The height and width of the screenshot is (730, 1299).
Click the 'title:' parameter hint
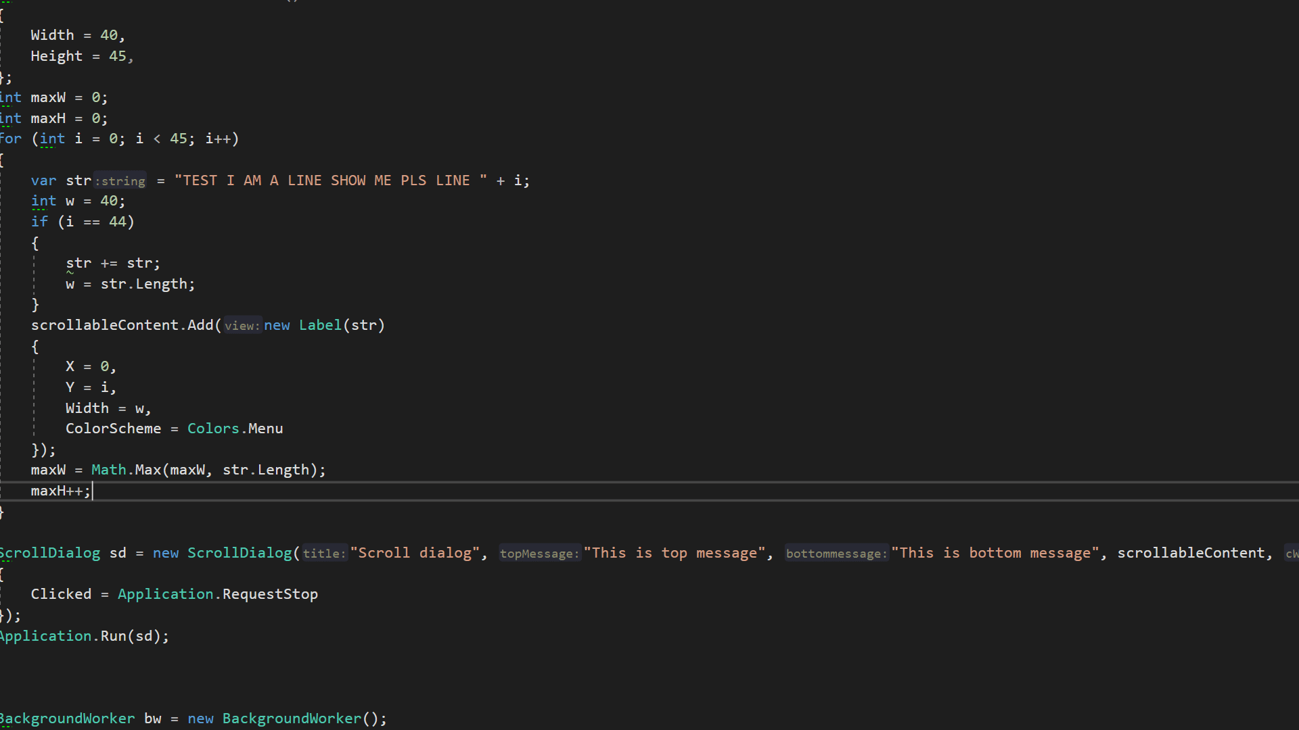pos(324,554)
